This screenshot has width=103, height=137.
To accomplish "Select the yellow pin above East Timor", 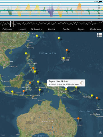I will pyautogui.click(x=39, y=90).
